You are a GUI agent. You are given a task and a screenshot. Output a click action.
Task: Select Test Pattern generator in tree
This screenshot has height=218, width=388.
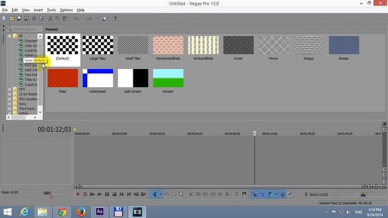31,74
